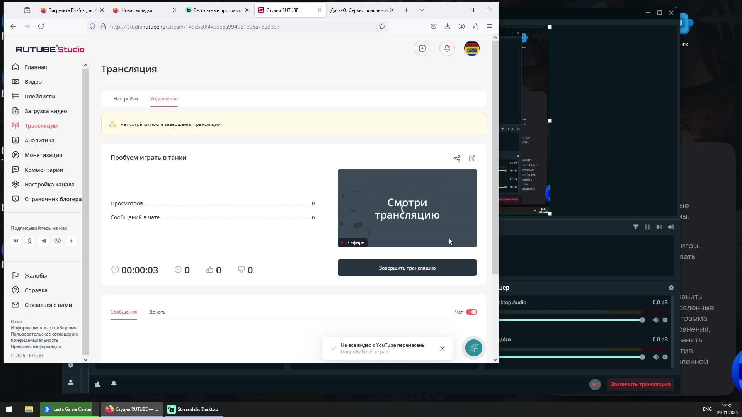Open the support chat bubble button
742x417 pixels.
(x=474, y=348)
